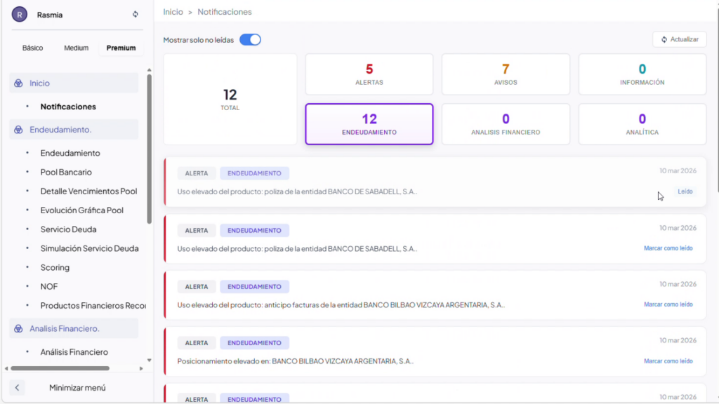Click the sidebar vertical scrollbar
This screenshot has width=719, height=404.
pos(149,147)
